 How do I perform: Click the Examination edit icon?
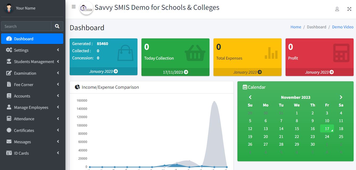pyautogui.click(x=9, y=73)
